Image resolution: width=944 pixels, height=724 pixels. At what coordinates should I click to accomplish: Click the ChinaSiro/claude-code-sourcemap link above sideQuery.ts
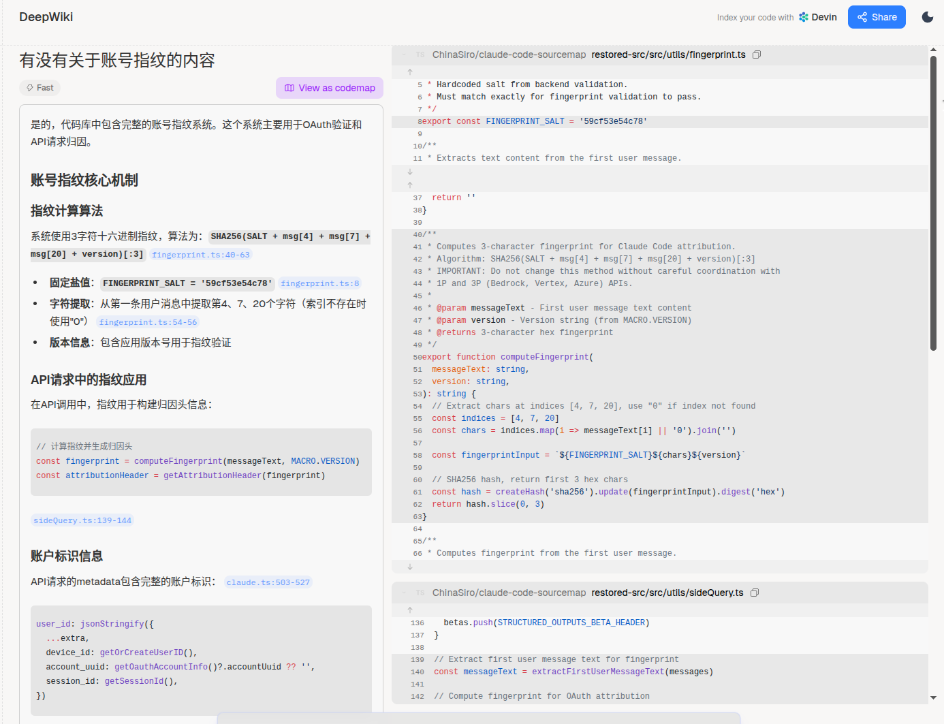point(509,593)
